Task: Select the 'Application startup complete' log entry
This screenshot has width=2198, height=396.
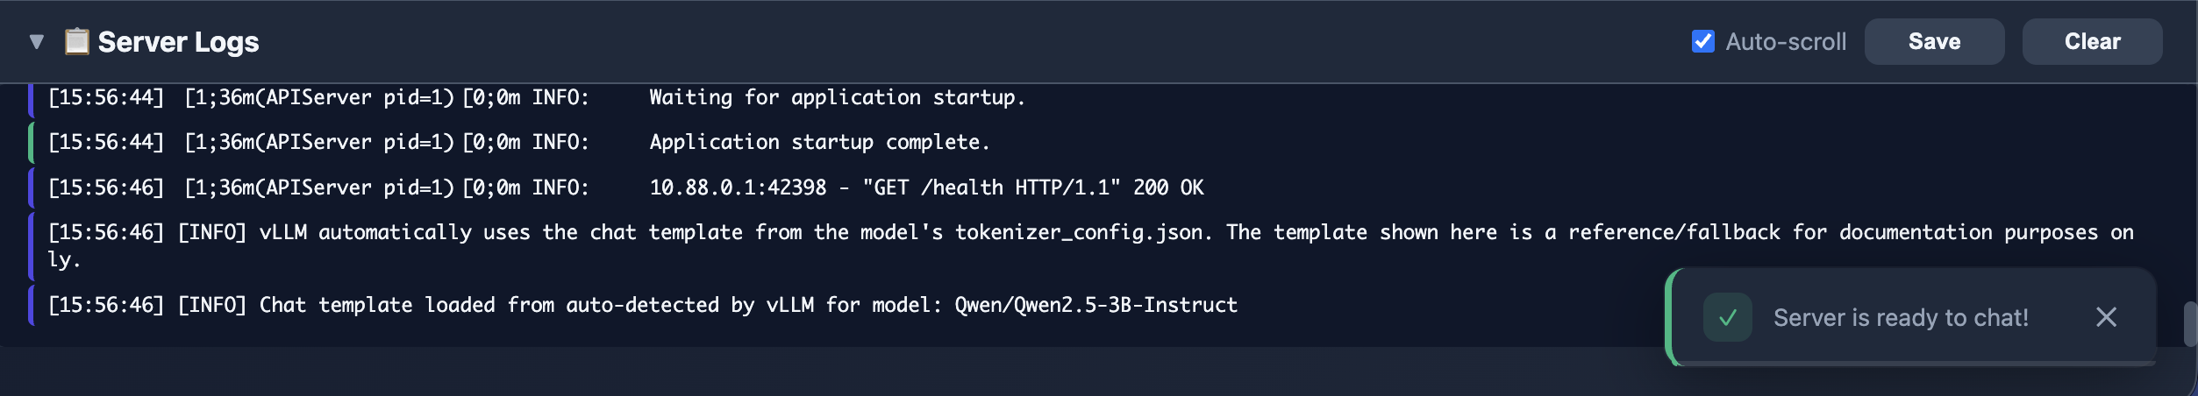Action: tap(819, 142)
